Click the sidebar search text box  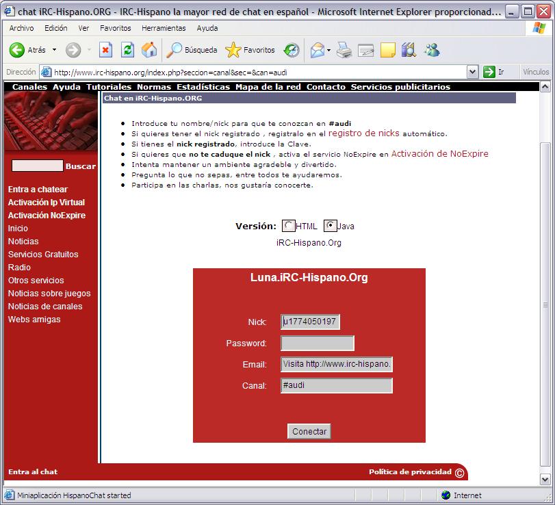pos(38,166)
